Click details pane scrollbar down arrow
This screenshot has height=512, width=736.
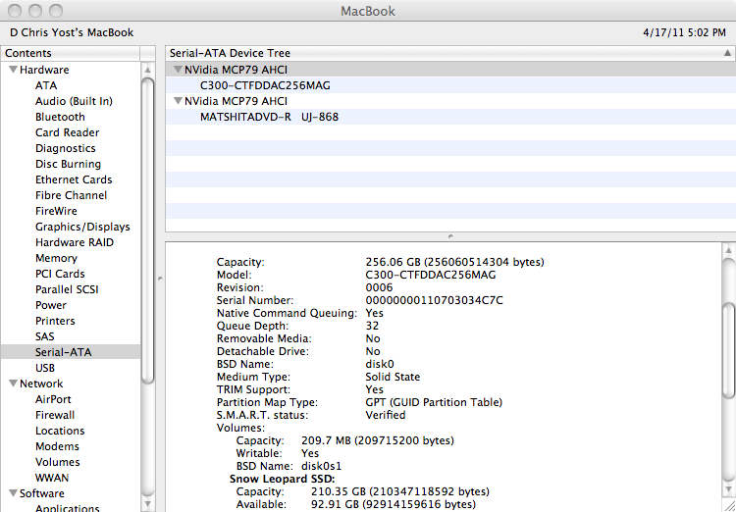coord(728,490)
